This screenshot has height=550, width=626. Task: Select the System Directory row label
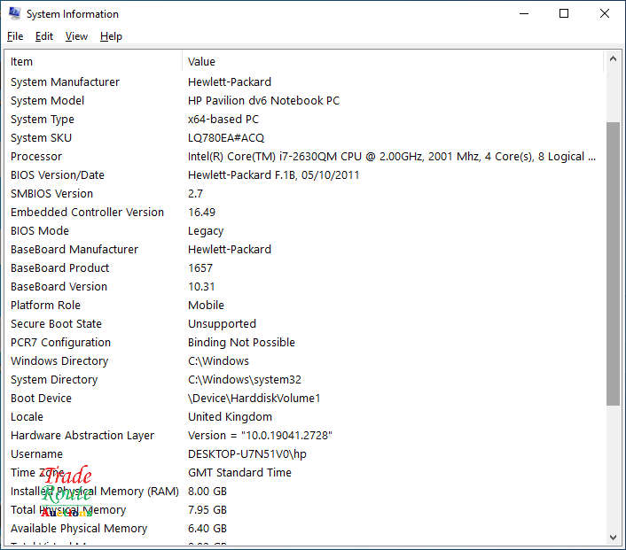pyautogui.click(x=54, y=380)
